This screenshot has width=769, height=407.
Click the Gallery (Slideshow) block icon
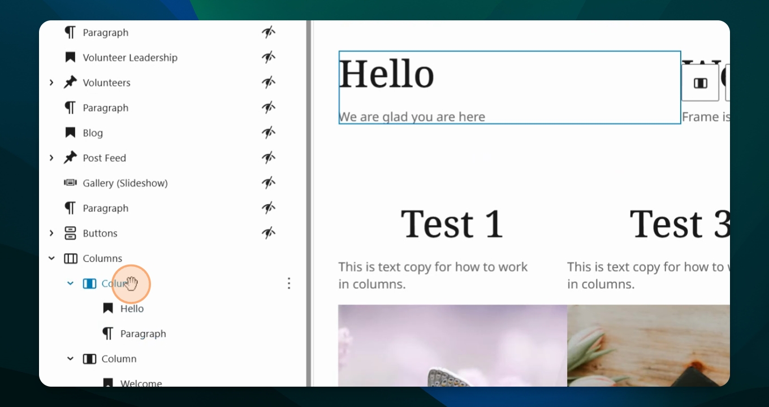coord(70,183)
